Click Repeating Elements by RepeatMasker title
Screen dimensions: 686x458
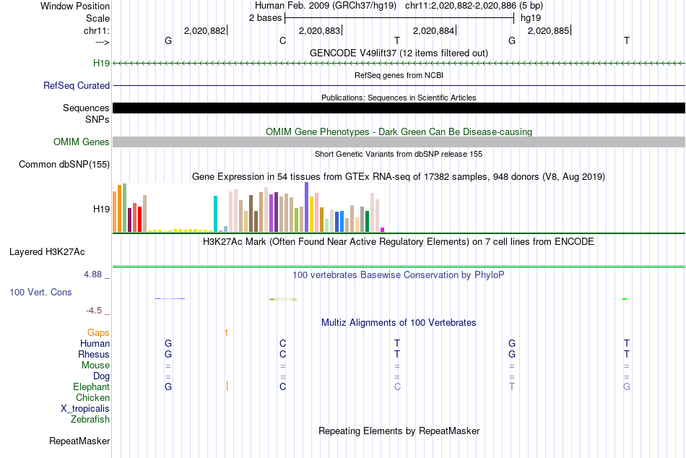(x=399, y=431)
